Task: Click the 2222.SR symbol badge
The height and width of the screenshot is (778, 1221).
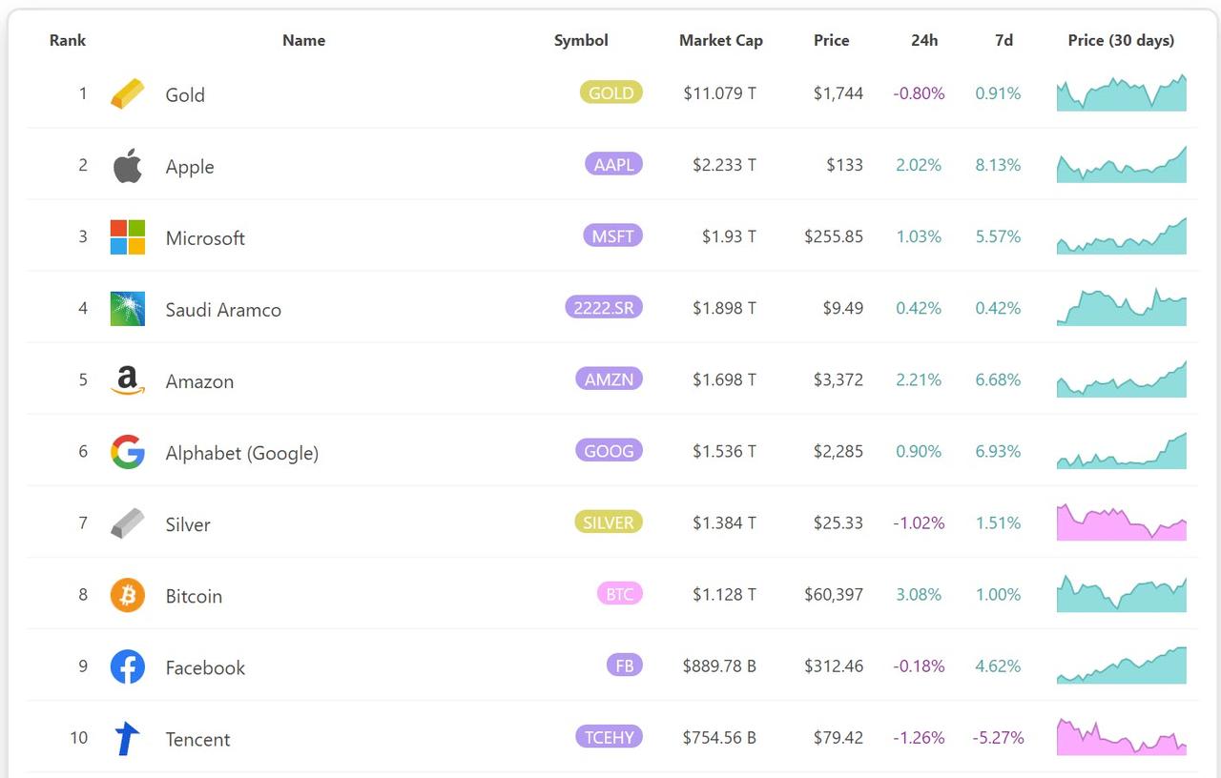Action: point(603,307)
